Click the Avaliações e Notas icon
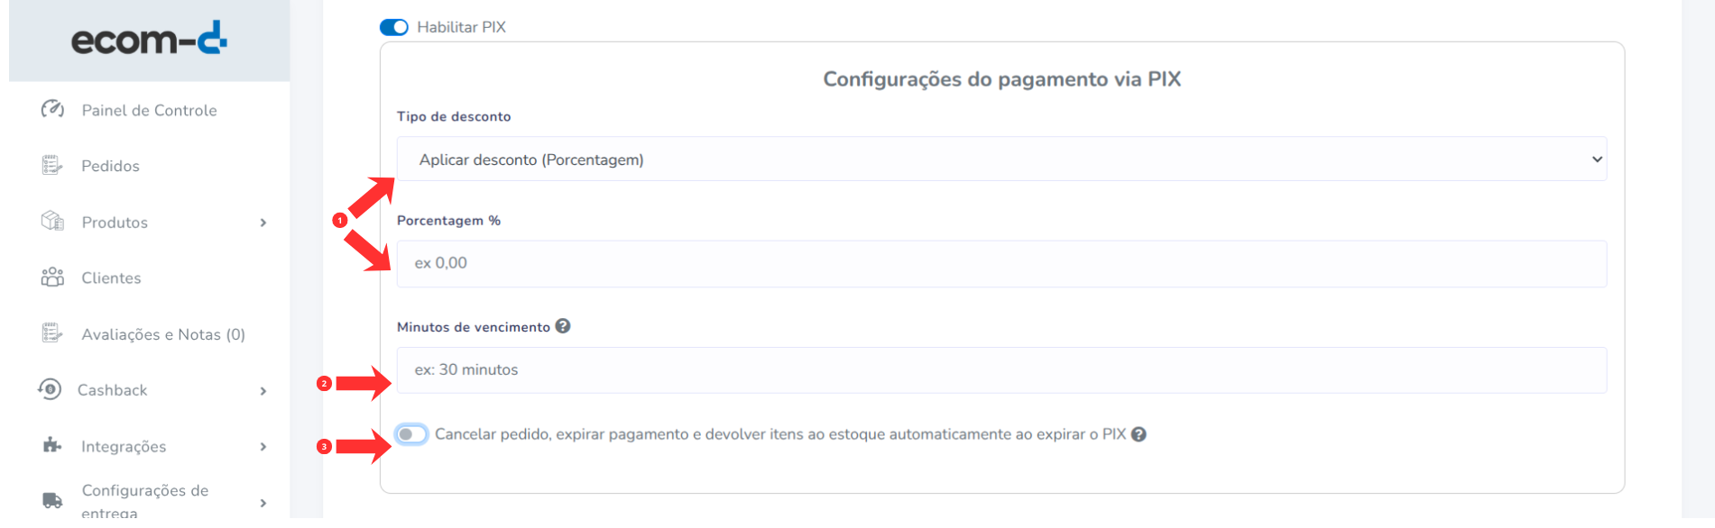 pyautogui.click(x=52, y=333)
